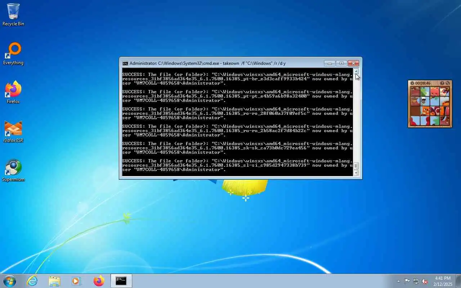Click the output line containing "pt-br_e3d3caff9933b424"
Image resolution: width=461 pixels, height=288 pixels.
point(237,79)
